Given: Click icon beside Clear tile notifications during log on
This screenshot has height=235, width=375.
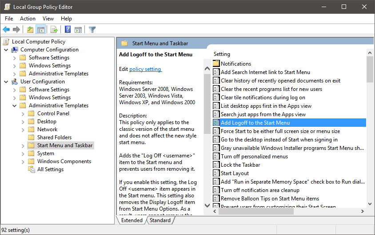Looking at the screenshot, I should (216, 98).
